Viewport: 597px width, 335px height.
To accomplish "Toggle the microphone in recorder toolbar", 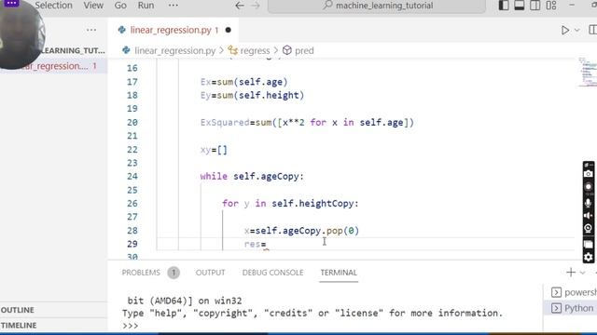I will pos(589,203).
